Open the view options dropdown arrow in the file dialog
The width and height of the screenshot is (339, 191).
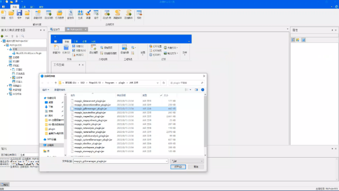(x=190, y=90)
